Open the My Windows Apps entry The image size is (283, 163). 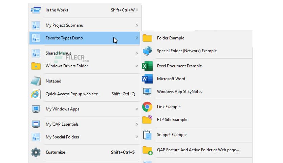pos(85,109)
